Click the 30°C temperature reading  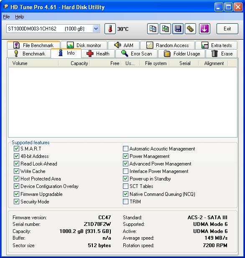123,29
